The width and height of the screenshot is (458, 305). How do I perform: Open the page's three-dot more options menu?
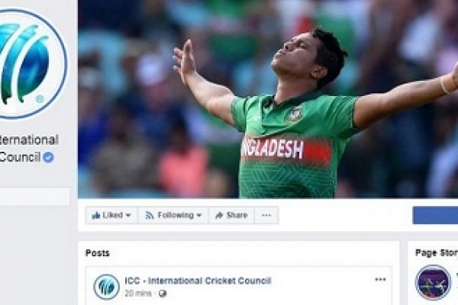[266, 215]
